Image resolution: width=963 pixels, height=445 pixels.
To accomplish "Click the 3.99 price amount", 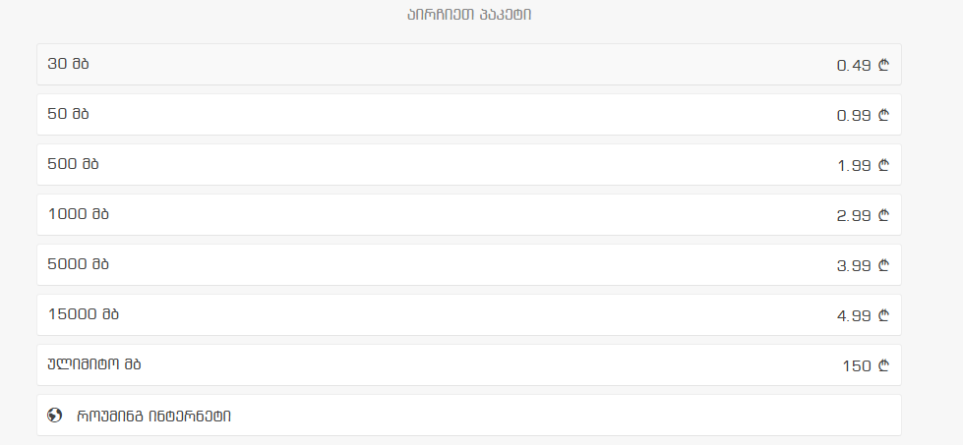I will 854,266.
